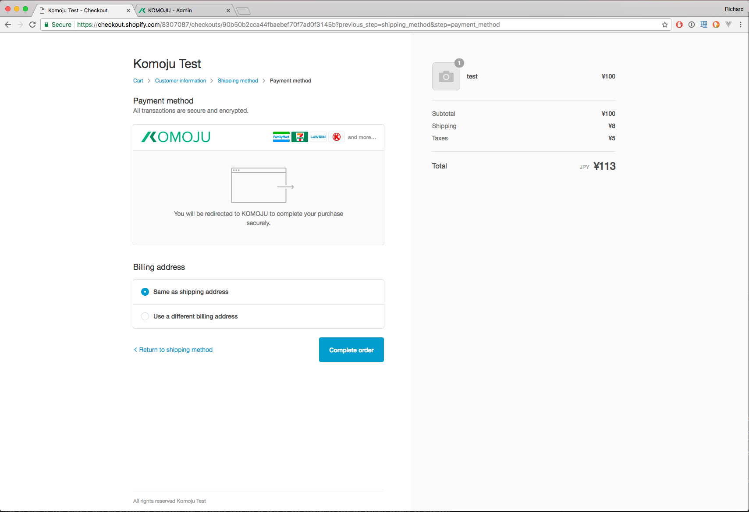Click Return to shipping method link

pos(173,350)
